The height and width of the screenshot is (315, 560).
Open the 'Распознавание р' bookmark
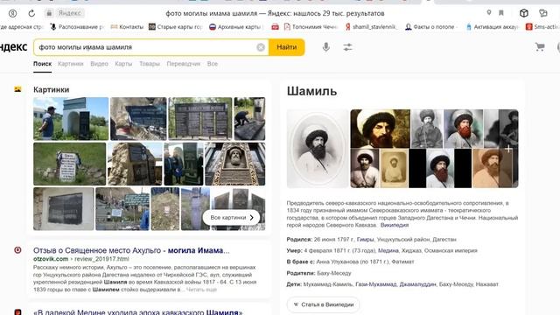click(x=77, y=27)
